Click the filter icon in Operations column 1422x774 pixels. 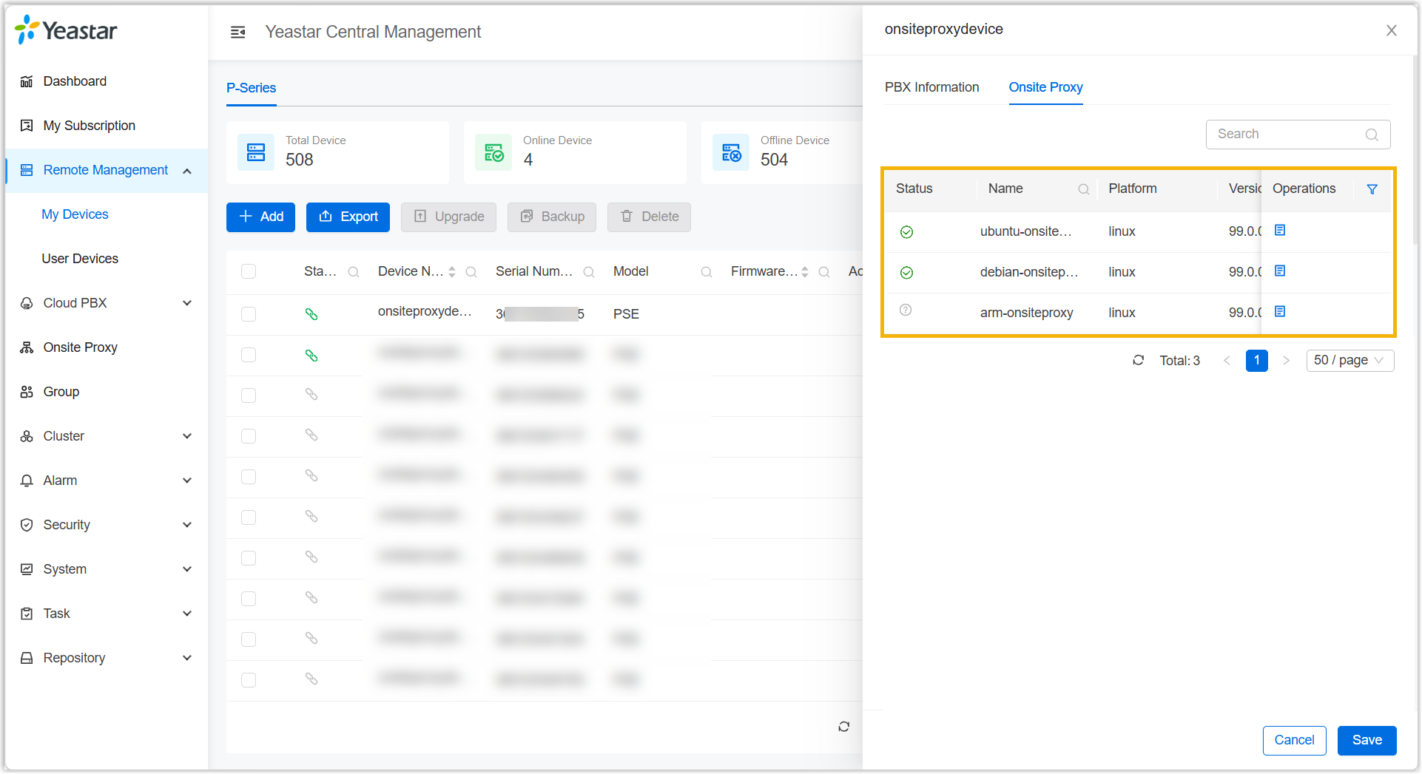click(1372, 189)
